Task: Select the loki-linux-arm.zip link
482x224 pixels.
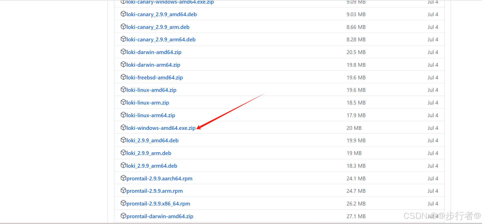Action: [x=148, y=103]
